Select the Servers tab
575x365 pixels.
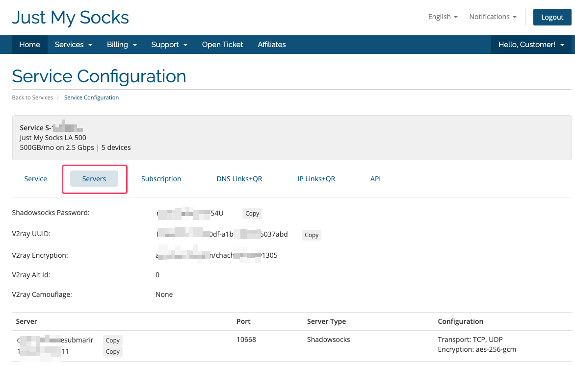tap(94, 179)
